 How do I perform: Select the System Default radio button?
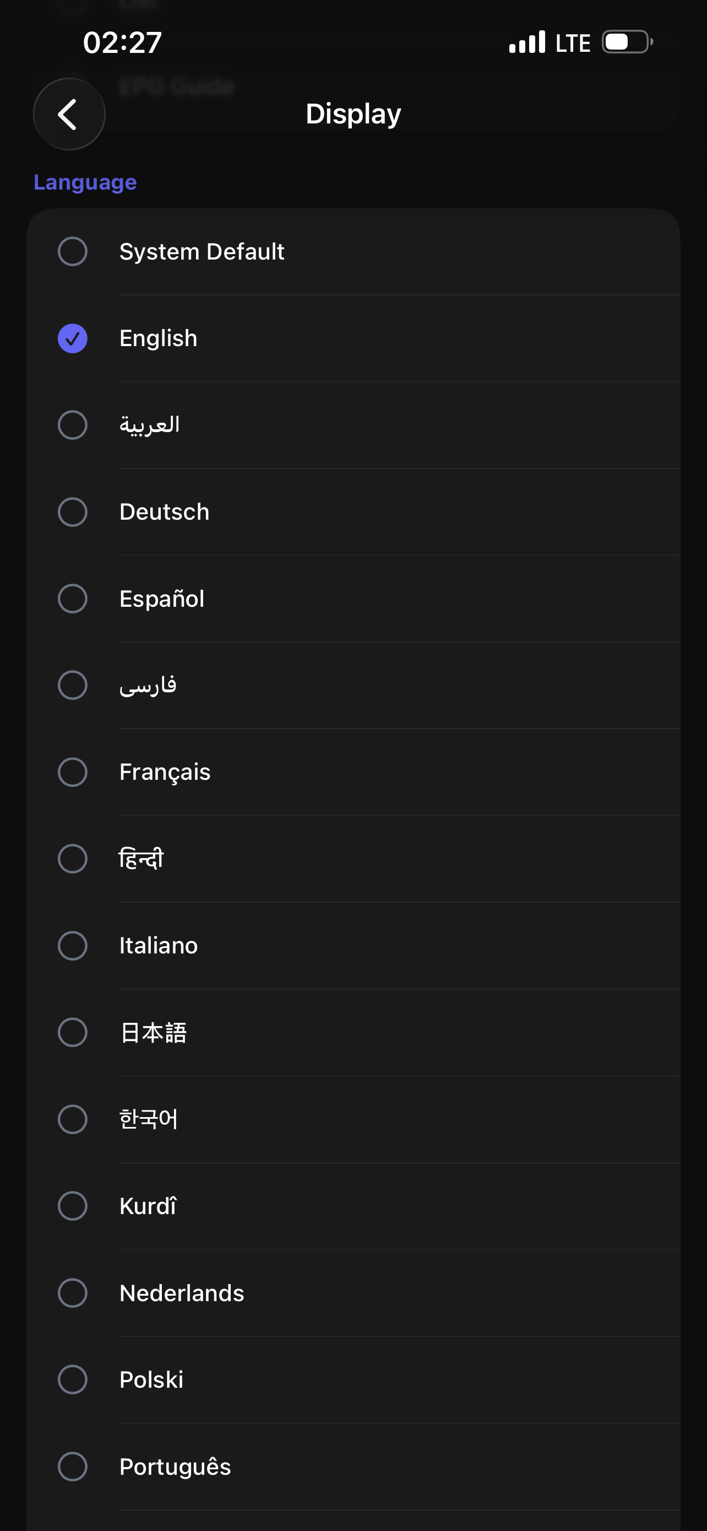pos(73,251)
